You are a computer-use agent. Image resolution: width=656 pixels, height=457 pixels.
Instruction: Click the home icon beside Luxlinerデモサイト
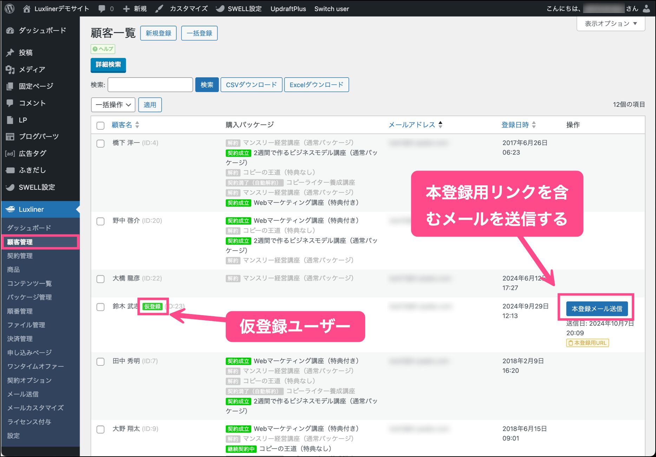click(x=27, y=9)
